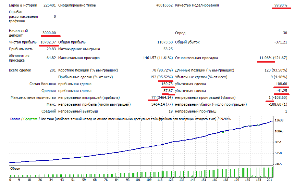This screenshot has width=295, height=184.
Task: Click the gross profit value 11073.58
Action: (165, 42)
